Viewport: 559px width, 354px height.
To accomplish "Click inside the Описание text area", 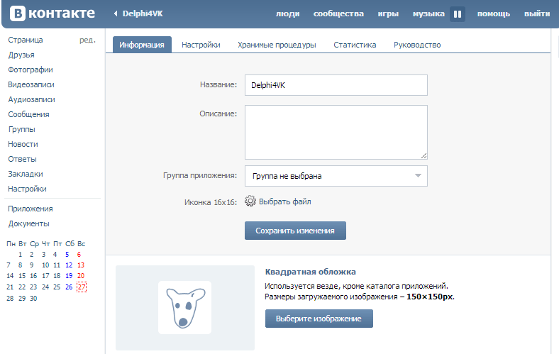I will click(336, 132).
